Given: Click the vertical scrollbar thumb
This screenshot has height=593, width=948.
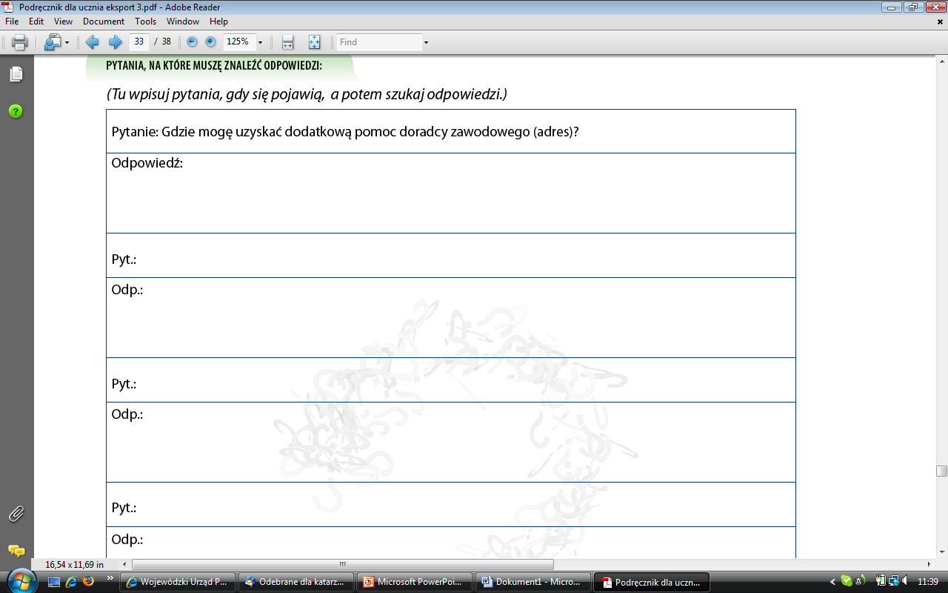Looking at the screenshot, I should (x=941, y=471).
